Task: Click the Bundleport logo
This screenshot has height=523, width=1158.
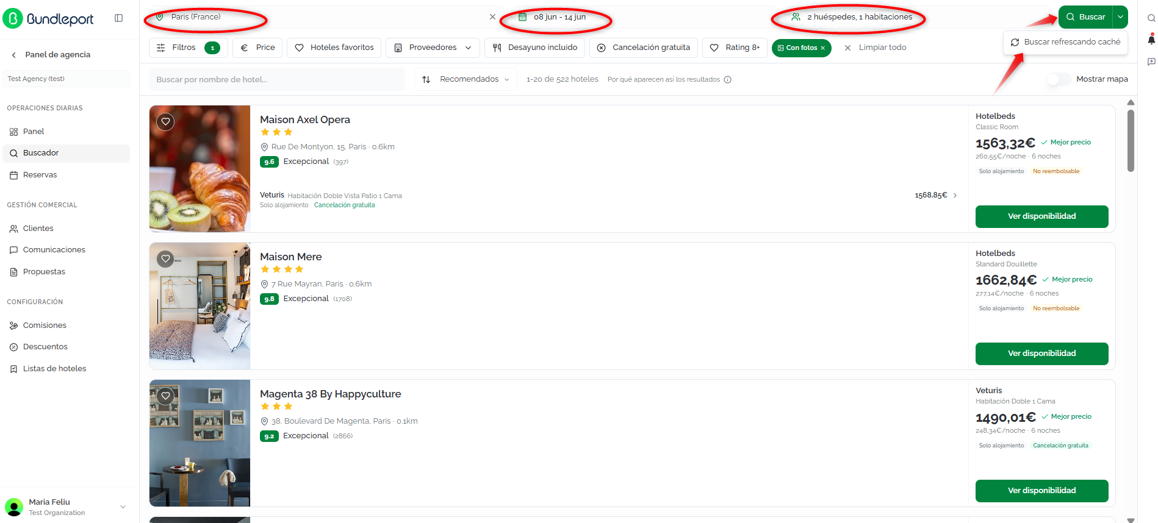Action: (48, 18)
